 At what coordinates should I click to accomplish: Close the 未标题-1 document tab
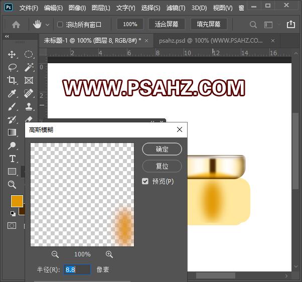coord(146,41)
